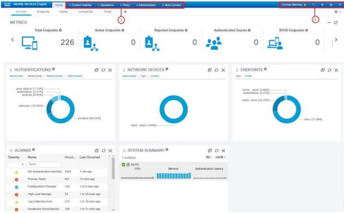Type in the alarm Name filter field
This screenshot has width=344, height=213.
[44, 164]
